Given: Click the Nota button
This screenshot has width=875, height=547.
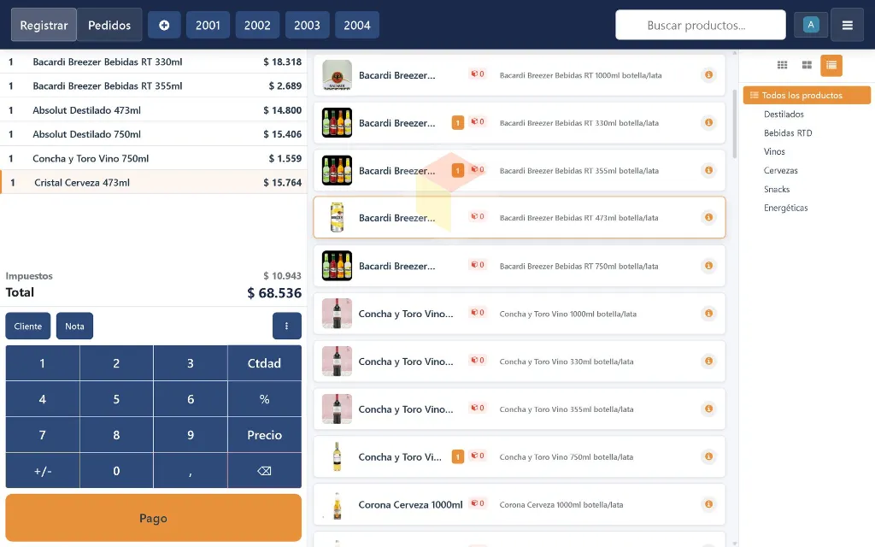Looking at the screenshot, I should [x=75, y=326].
